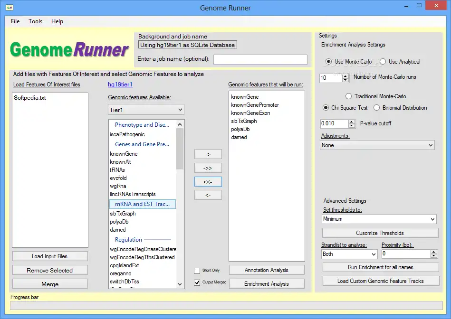Open the Tier1 genomic features dropdown
Viewport: 451px width, 319px height.
(146, 110)
